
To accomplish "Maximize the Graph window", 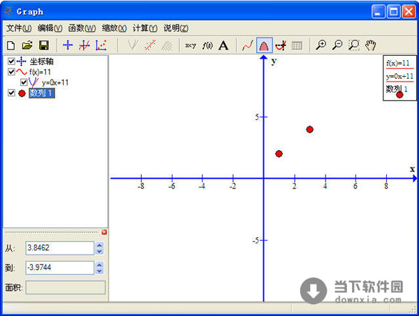I will (x=393, y=11).
